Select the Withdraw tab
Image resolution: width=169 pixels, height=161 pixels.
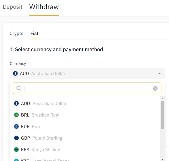point(44,7)
